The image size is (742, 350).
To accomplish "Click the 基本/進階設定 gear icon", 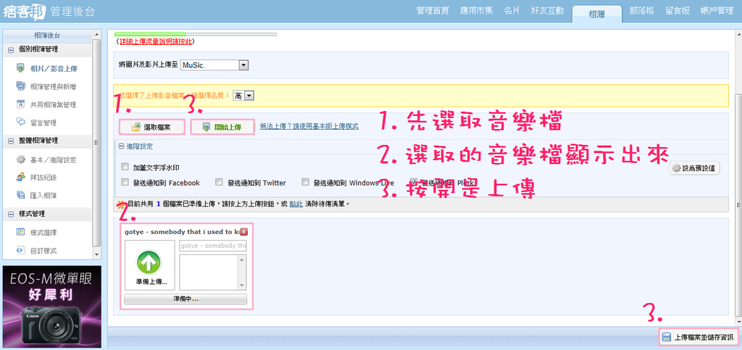I will point(20,159).
